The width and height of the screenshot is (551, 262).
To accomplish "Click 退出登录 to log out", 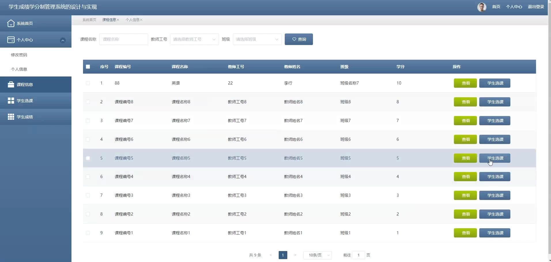I will (536, 7).
